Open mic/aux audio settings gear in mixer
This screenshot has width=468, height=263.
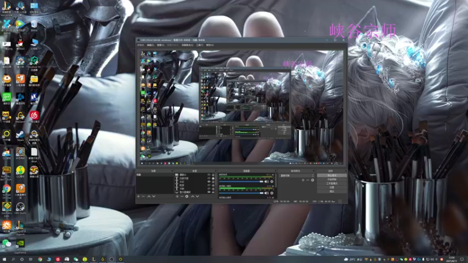pyautogui.click(x=271, y=193)
